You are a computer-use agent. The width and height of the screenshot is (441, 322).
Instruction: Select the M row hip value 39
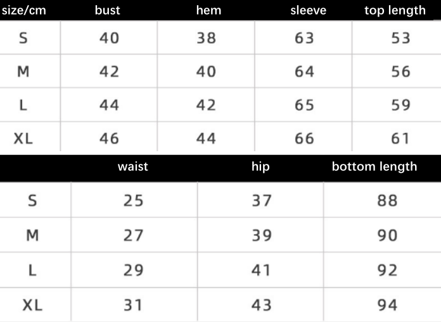click(x=262, y=235)
